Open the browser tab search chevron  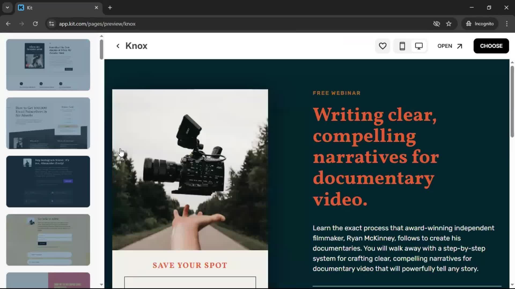(7, 7)
